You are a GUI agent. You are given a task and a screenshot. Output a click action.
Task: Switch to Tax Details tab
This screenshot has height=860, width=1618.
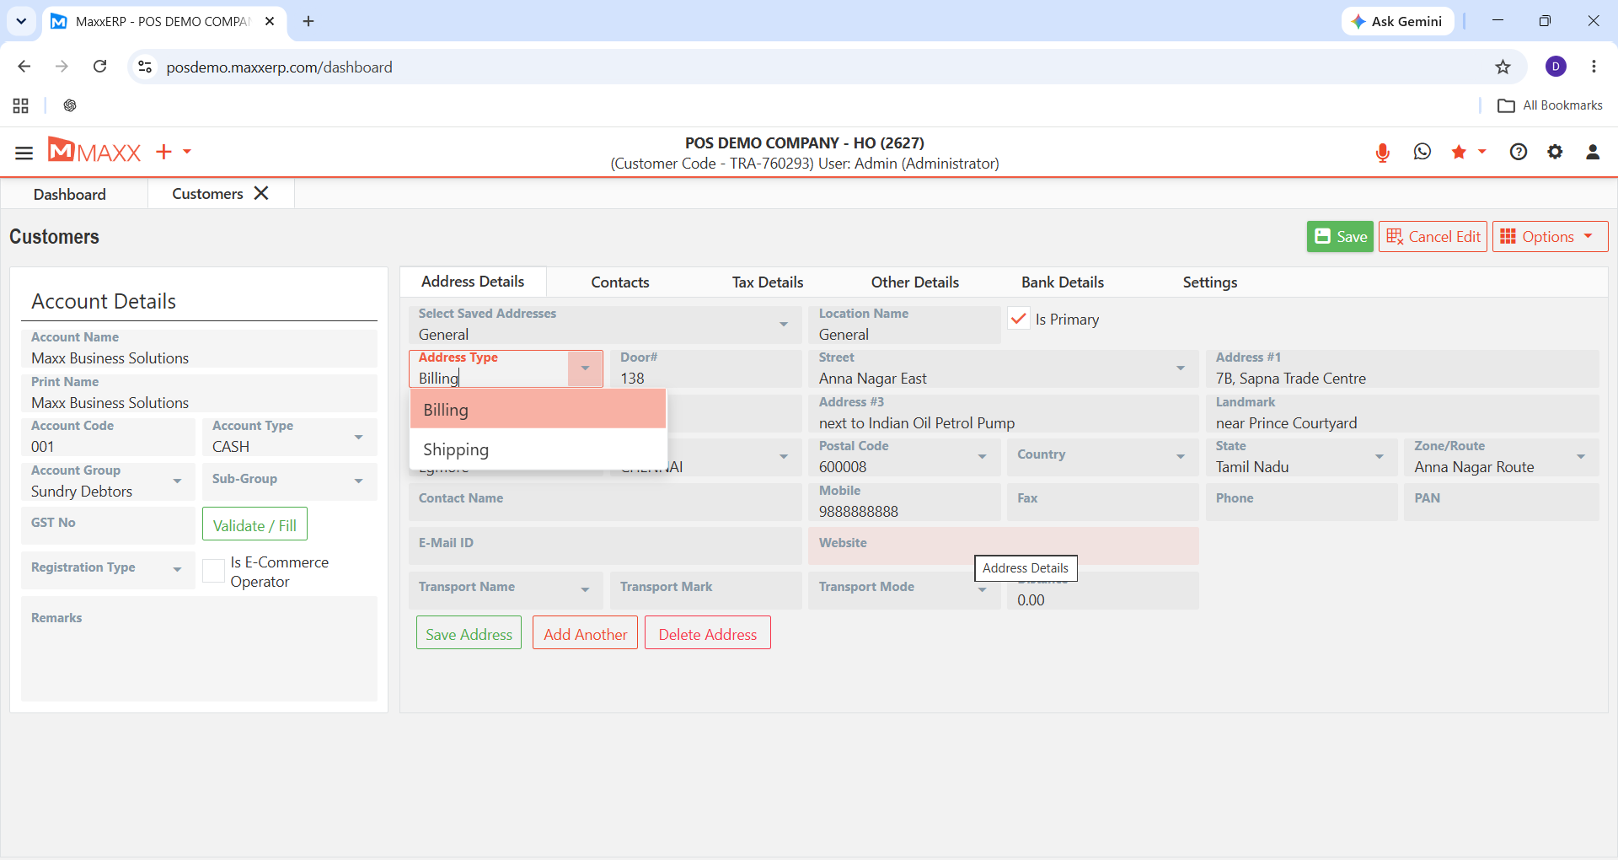pos(768,282)
